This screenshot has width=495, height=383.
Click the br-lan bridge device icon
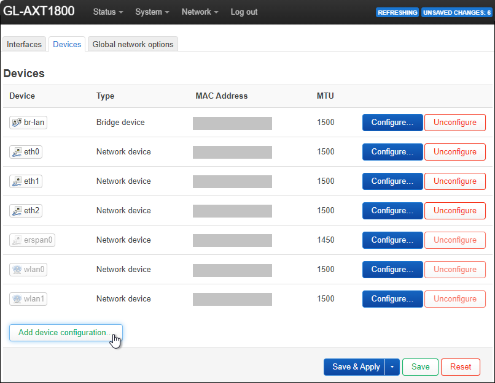click(17, 123)
